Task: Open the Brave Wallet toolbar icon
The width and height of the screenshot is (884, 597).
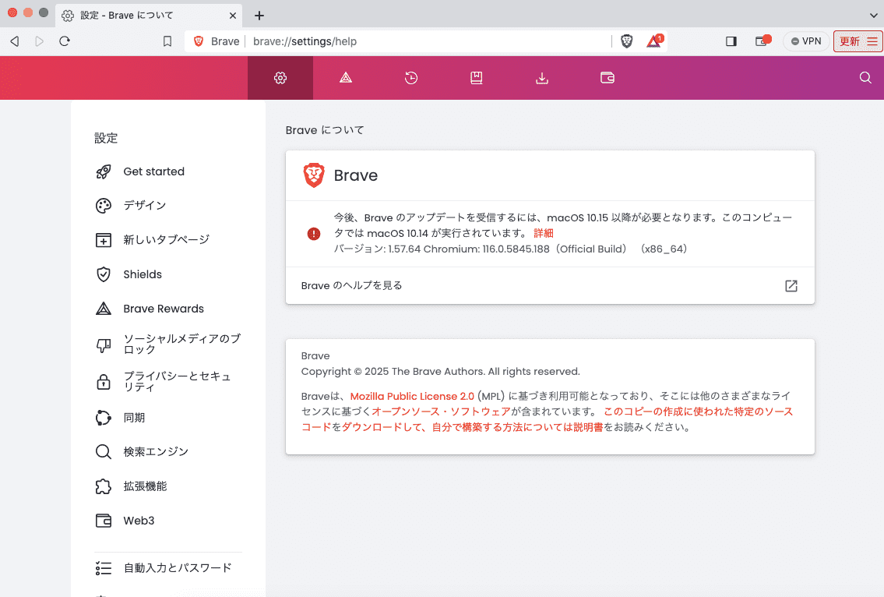Action: [762, 41]
